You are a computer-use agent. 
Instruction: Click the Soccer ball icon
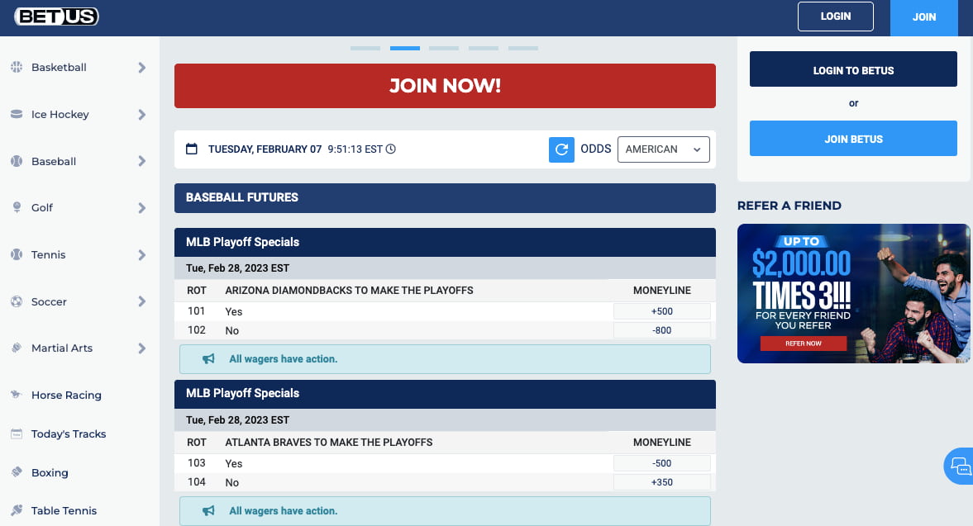17,301
